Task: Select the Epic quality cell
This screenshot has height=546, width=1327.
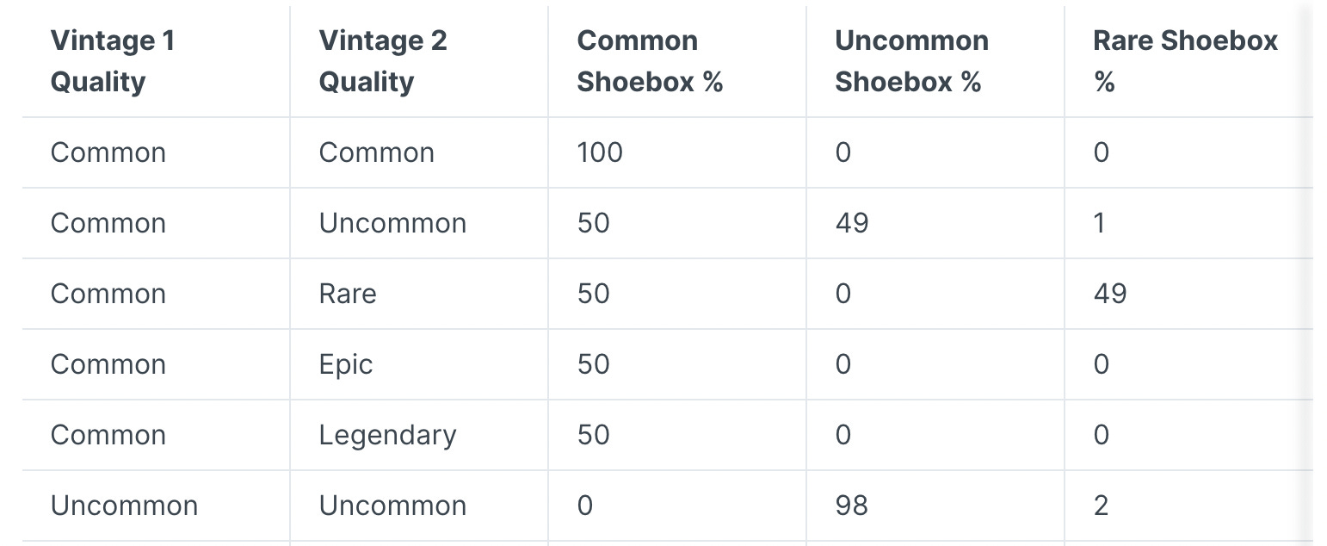Action: tap(346, 364)
